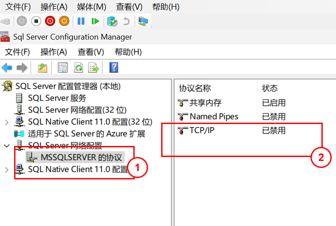
Task: Click the VM checkpoint icon
Action: 112,21
